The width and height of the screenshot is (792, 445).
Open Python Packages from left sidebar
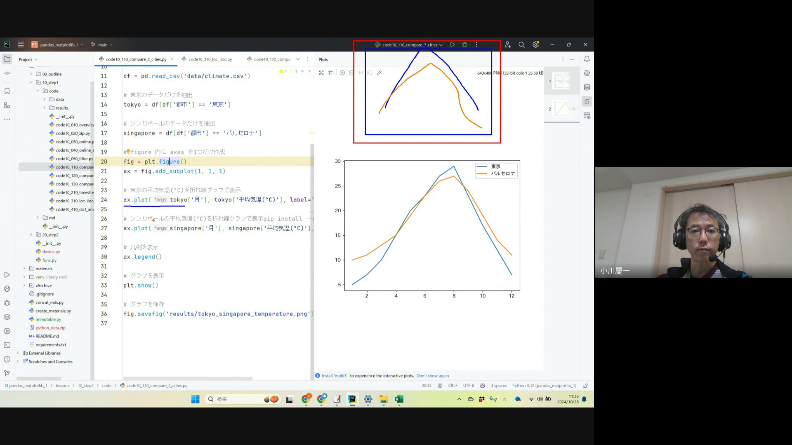pos(7,317)
